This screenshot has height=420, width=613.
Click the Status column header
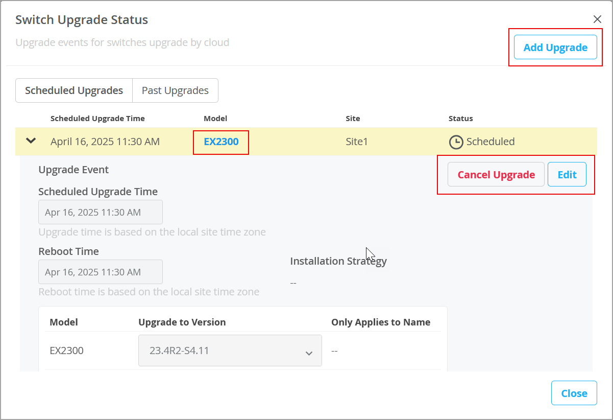(x=460, y=119)
